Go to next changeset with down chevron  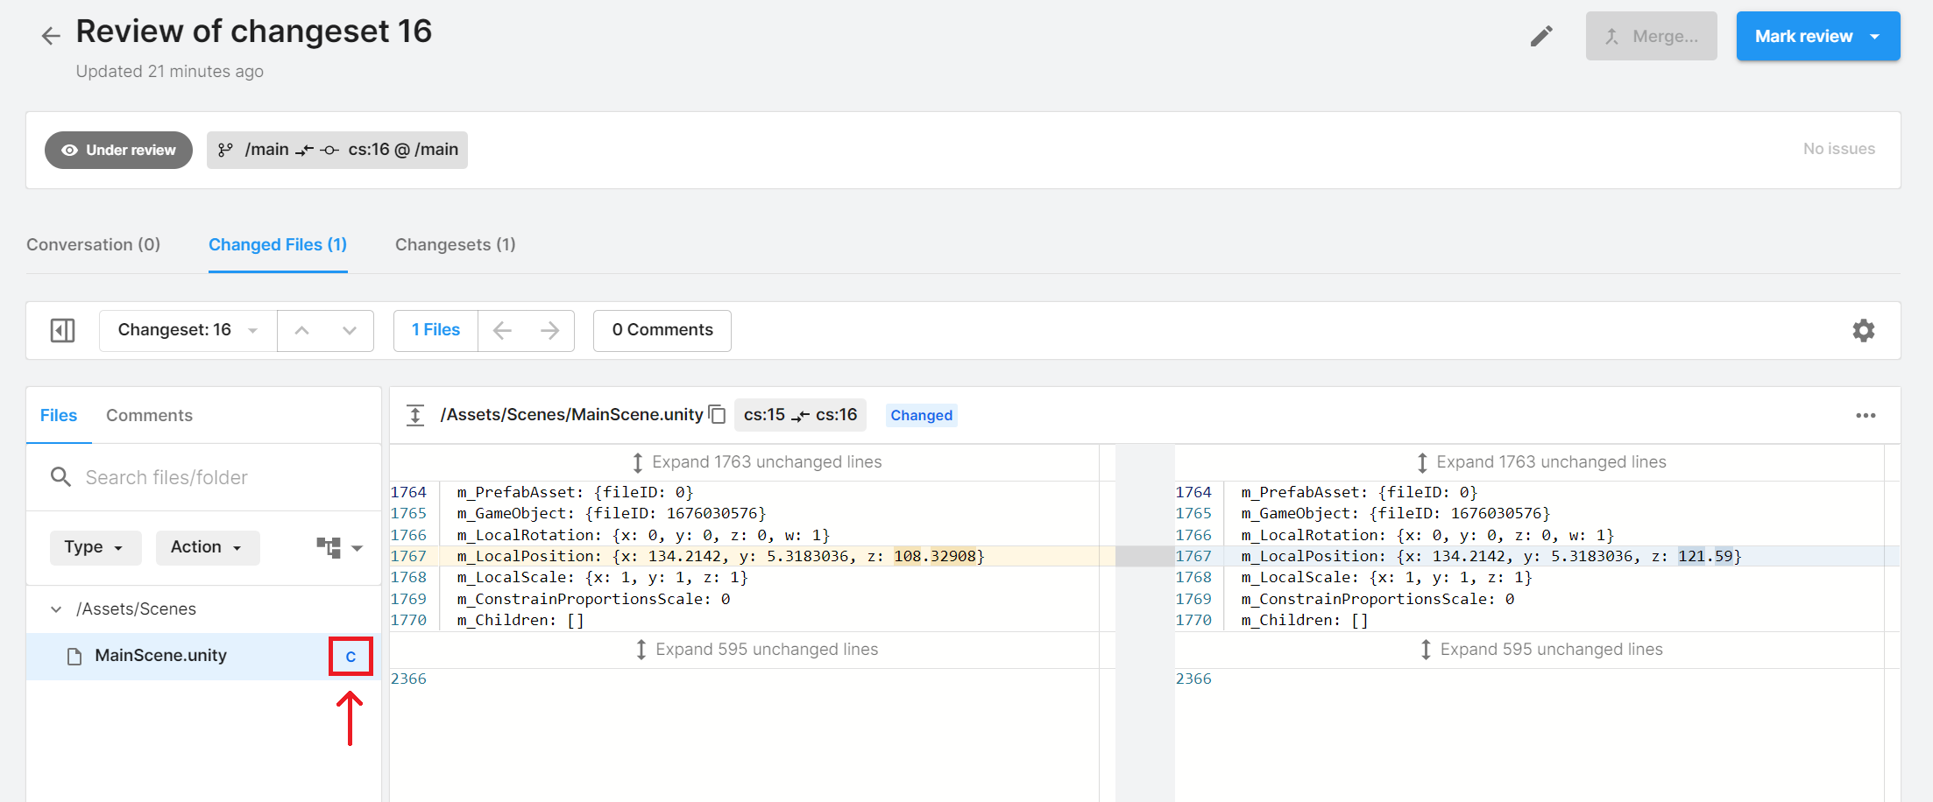click(350, 330)
